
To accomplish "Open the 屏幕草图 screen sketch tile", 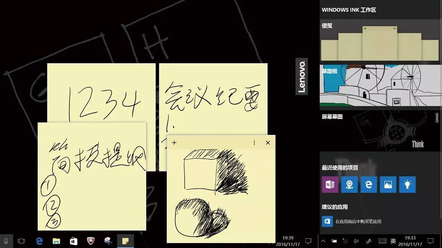I will (380, 131).
